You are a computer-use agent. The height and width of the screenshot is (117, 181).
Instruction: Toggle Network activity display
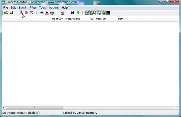(x=98, y=13)
